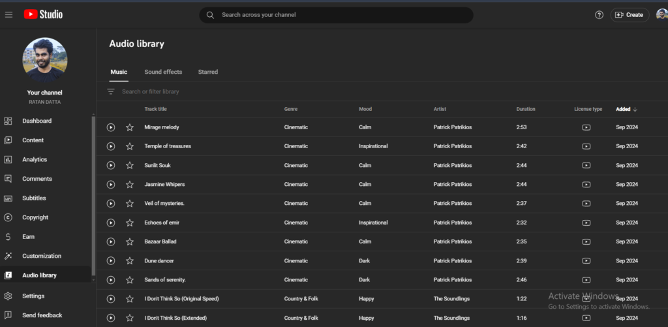Star the track Veil of mysteries
Image resolution: width=668 pixels, height=327 pixels.
[x=130, y=204]
